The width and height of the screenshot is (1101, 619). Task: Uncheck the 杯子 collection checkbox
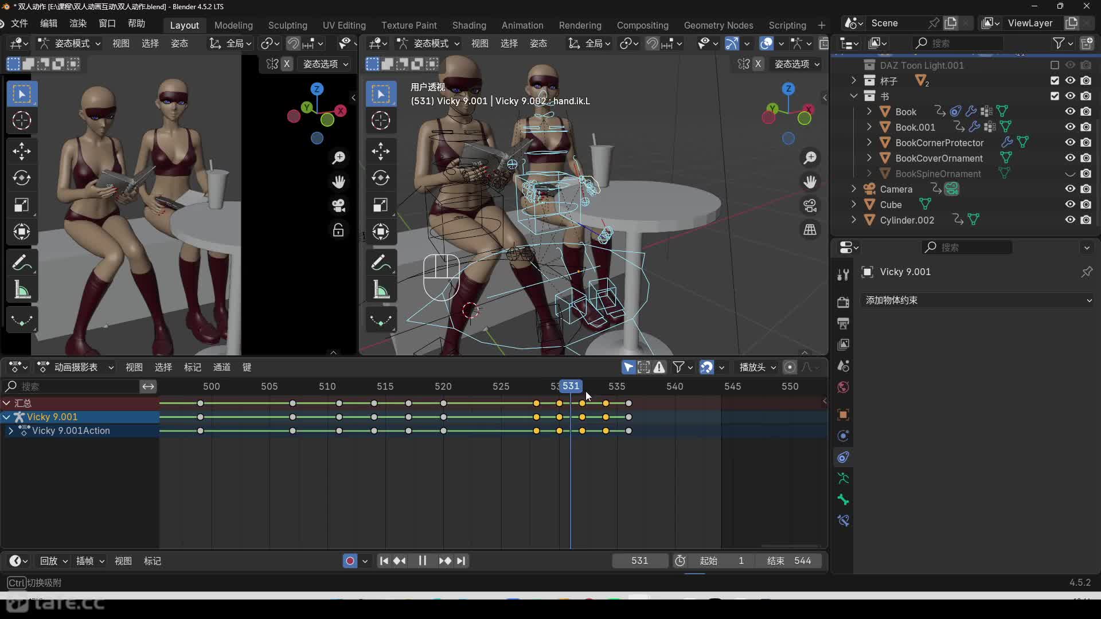point(1055,80)
